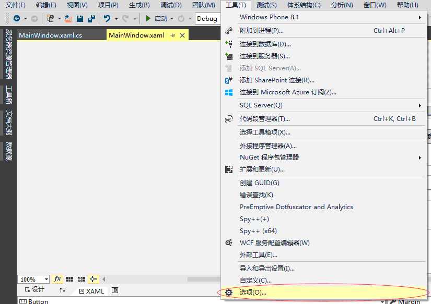Expand the New Project dropdown arrow
The image size is (431, 304).
[x=59, y=19]
